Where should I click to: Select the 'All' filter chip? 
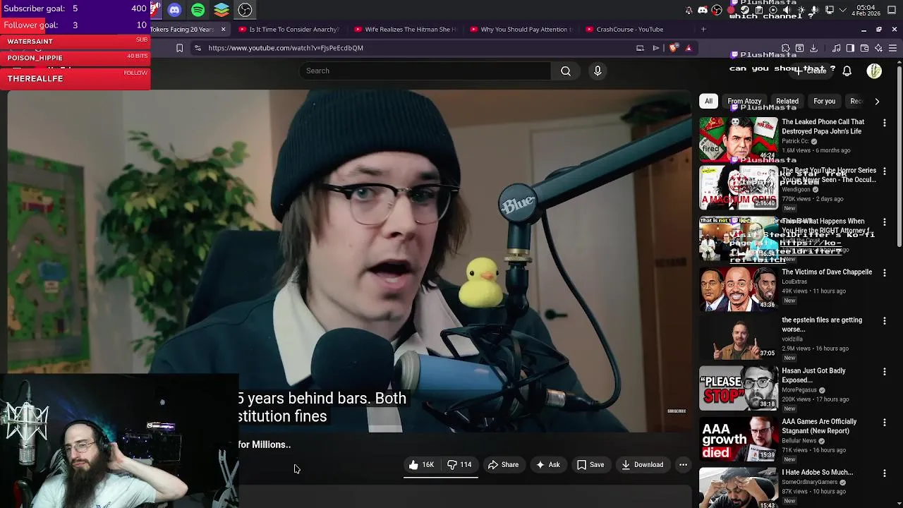click(x=708, y=101)
